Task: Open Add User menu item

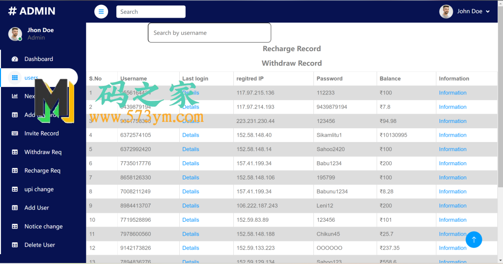Action: [39, 208]
